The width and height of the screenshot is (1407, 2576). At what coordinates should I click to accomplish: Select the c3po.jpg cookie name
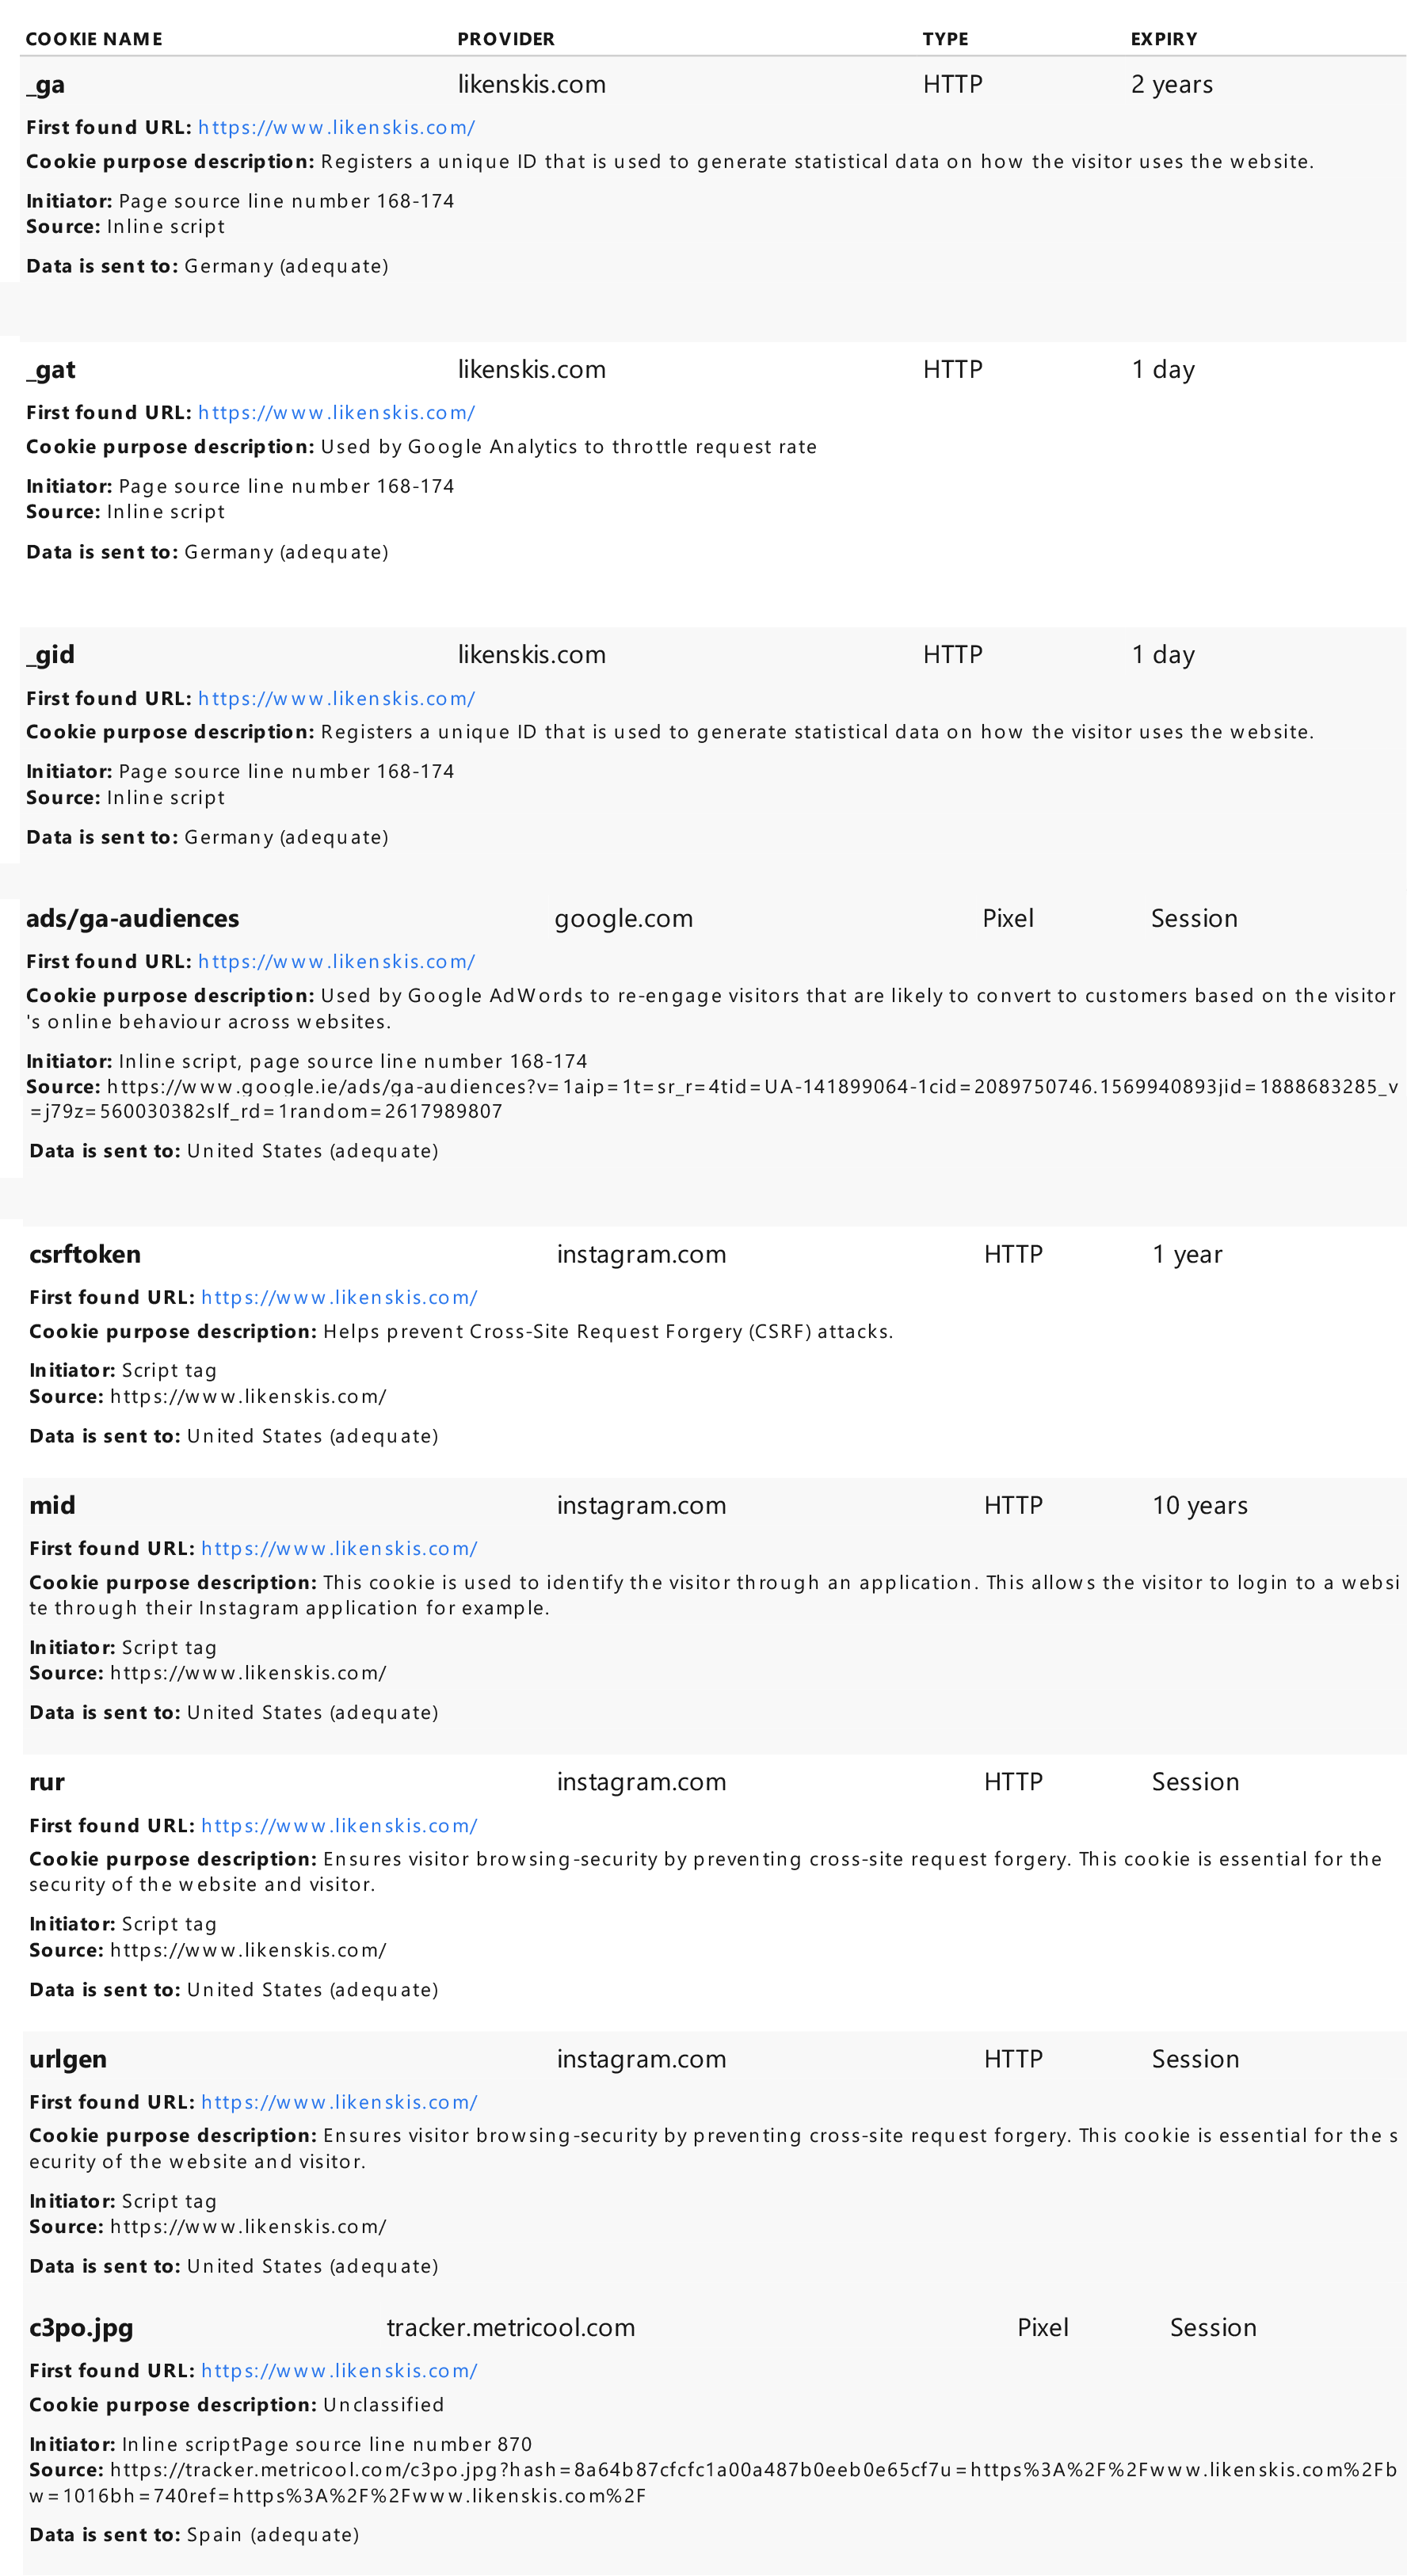[81, 2327]
